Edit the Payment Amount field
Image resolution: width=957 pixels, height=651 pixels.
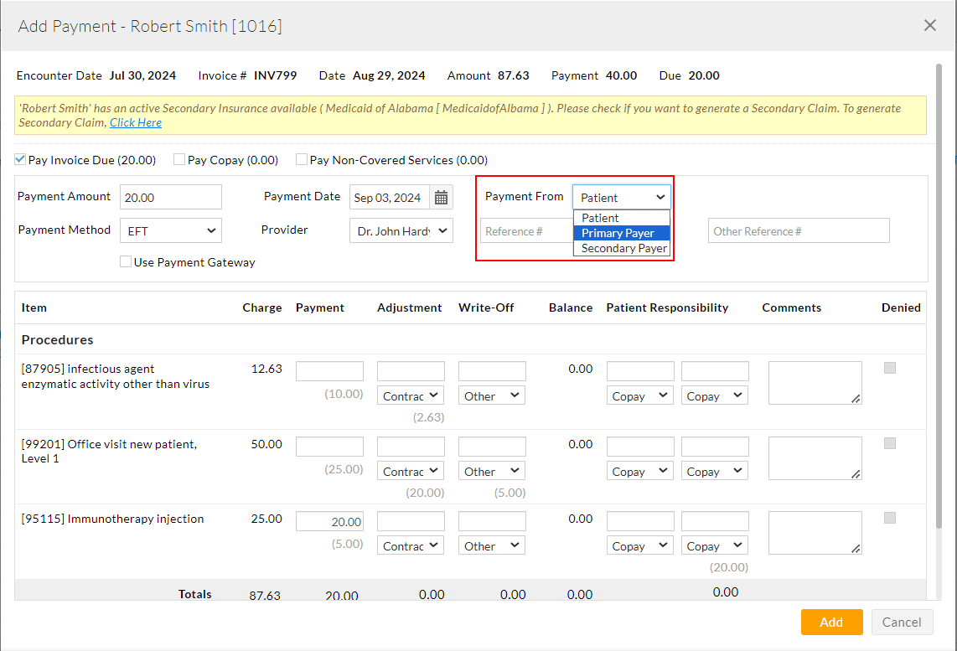tap(170, 196)
